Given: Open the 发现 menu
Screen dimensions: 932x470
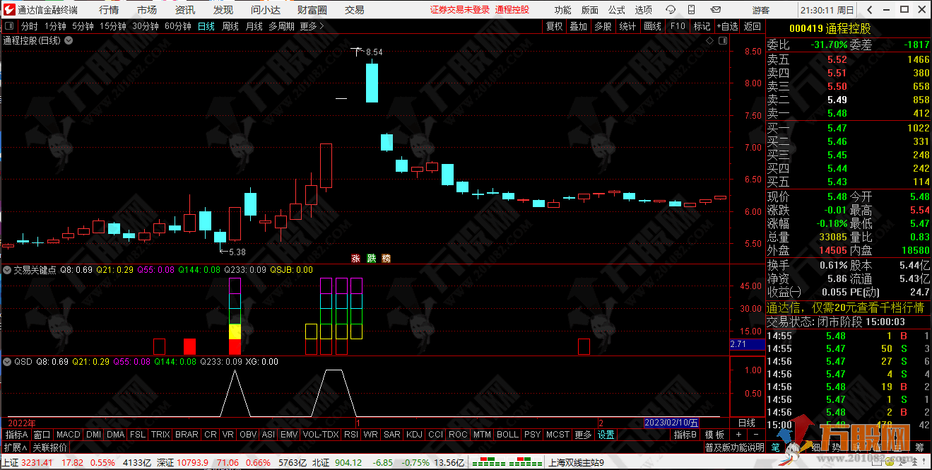Looking at the screenshot, I should tap(223, 10).
